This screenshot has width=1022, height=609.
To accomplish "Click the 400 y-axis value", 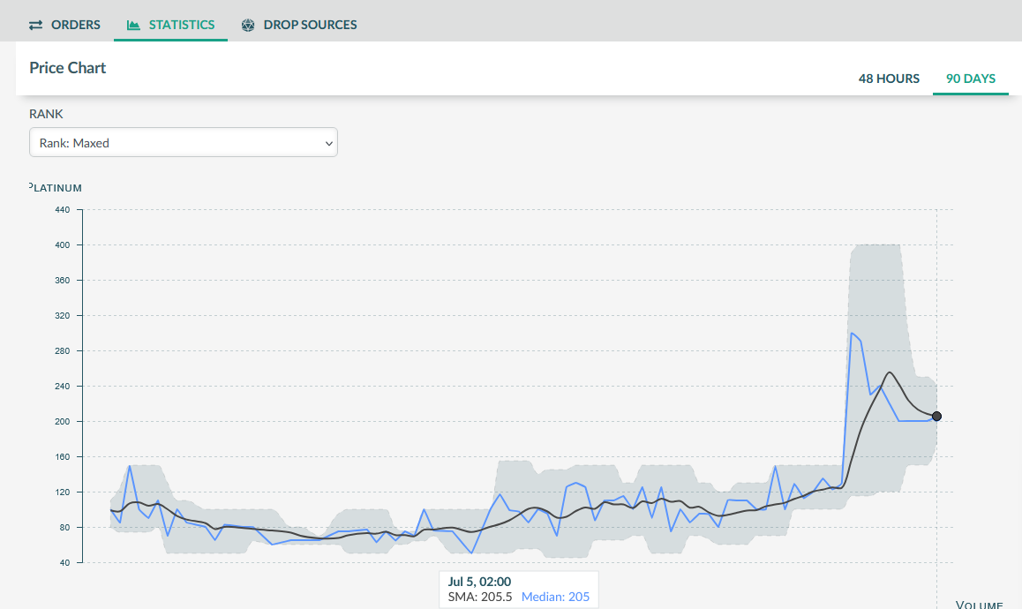I will point(63,245).
